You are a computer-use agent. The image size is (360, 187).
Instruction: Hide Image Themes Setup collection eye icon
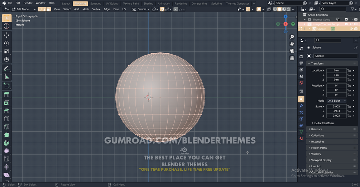tap(351, 24)
